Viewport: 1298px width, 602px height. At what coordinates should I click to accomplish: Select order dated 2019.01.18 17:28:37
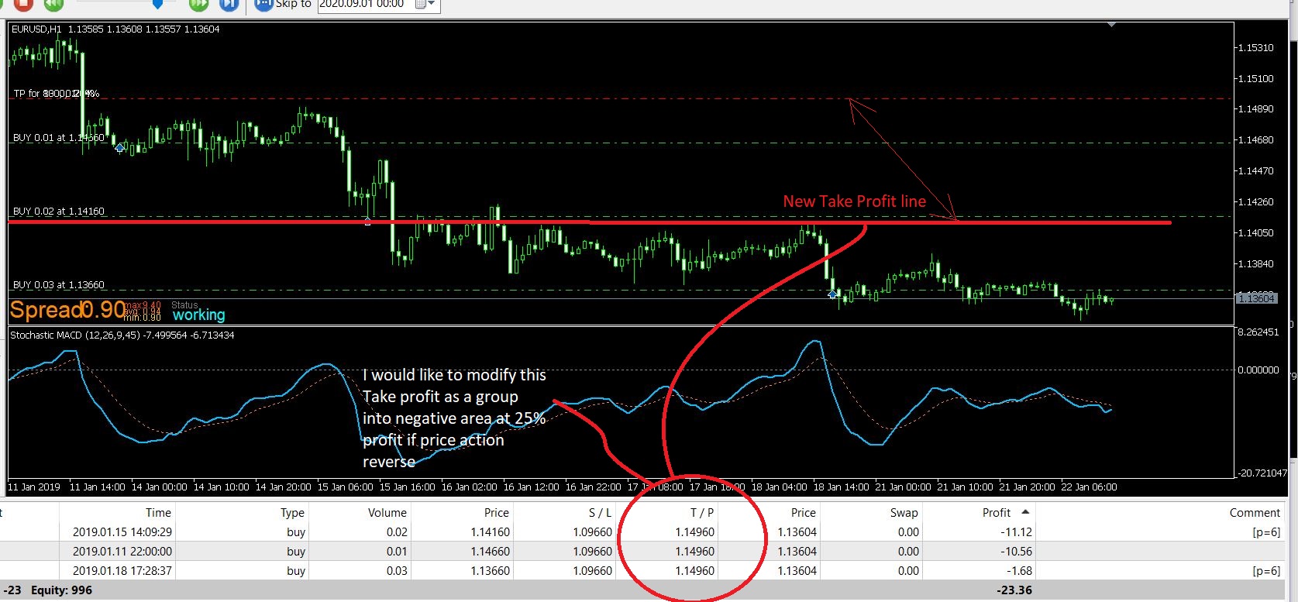click(x=122, y=571)
